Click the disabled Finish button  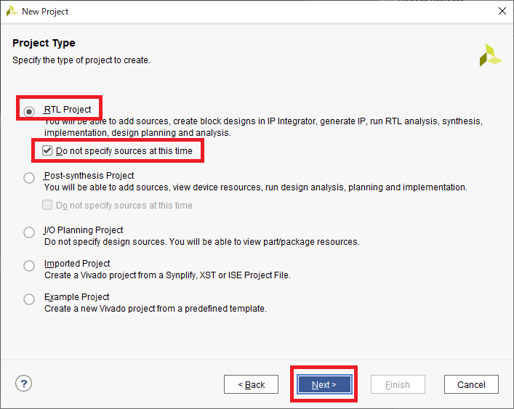(398, 384)
